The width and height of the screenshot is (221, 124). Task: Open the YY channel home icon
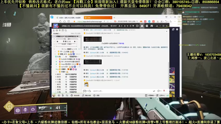click(142, 26)
